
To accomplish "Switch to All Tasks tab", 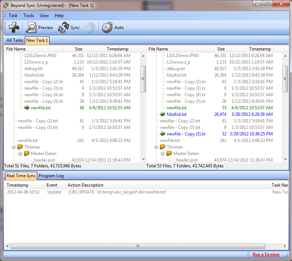I will pyautogui.click(x=15, y=40).
